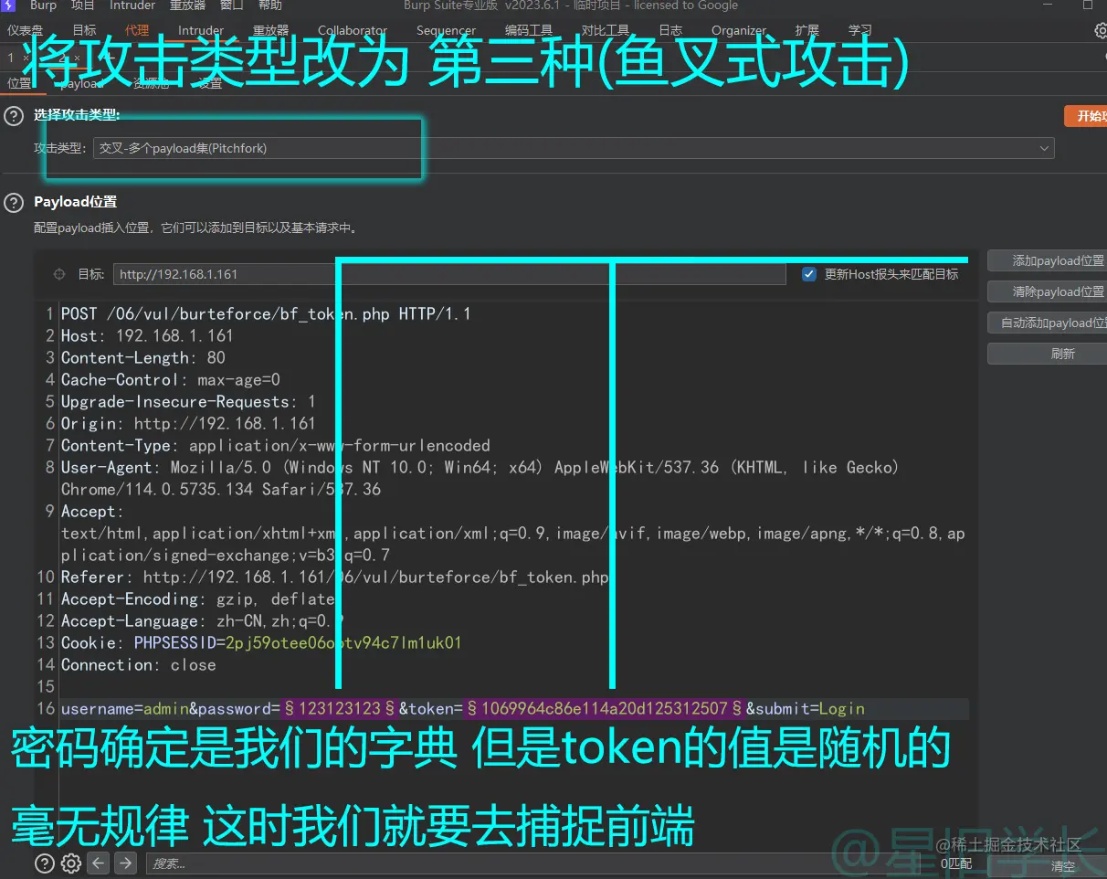Screen dimensions: 1107x879
Task: Switch to the Organizer tab
Action: coord(739,31)
